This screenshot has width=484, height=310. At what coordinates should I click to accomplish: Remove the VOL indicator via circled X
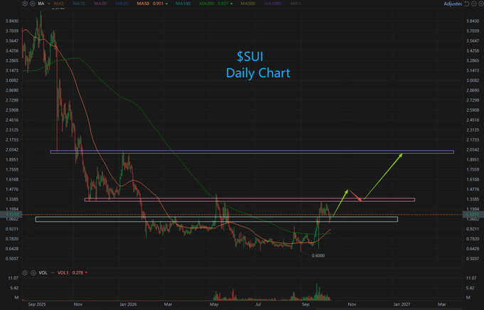coord(33,273)
